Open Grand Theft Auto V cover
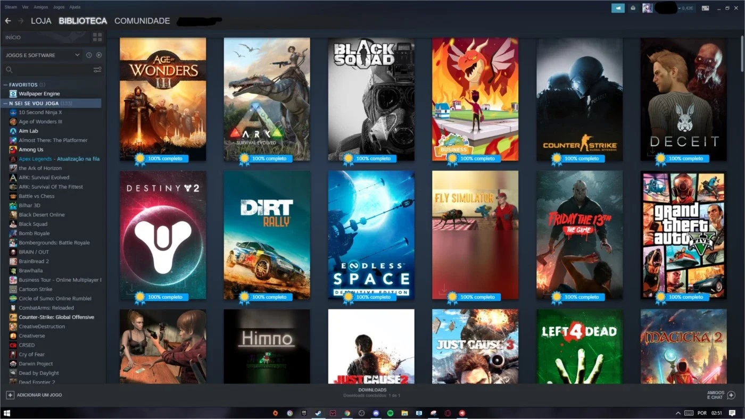 (684, 235)
